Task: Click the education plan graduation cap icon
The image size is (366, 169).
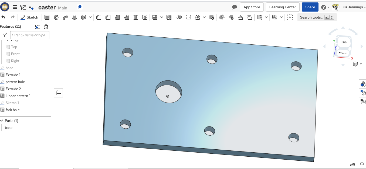Action: [80, 7]
